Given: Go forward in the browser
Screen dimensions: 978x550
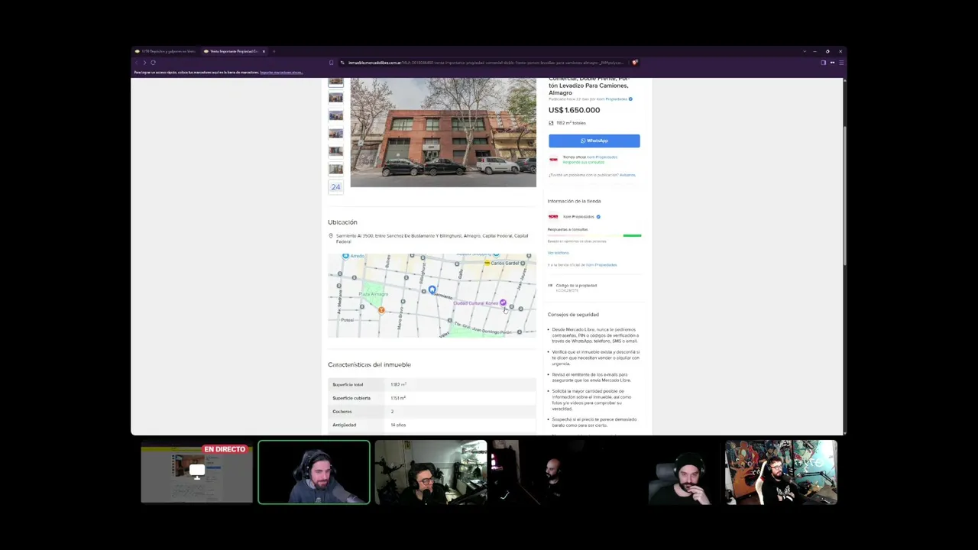Looking at the screenshot, I should pyautogui.click(x=144, y=63).
